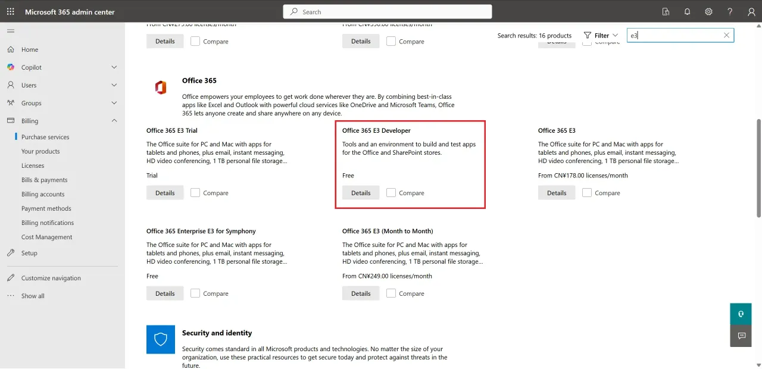Viewport: 762px width, 369px height.
Task: Click the Setup wrench icon
Action: click(x=11, y=253)
